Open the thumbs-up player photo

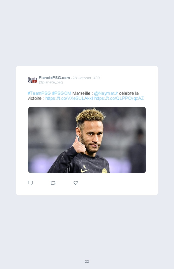pos(87,140)
